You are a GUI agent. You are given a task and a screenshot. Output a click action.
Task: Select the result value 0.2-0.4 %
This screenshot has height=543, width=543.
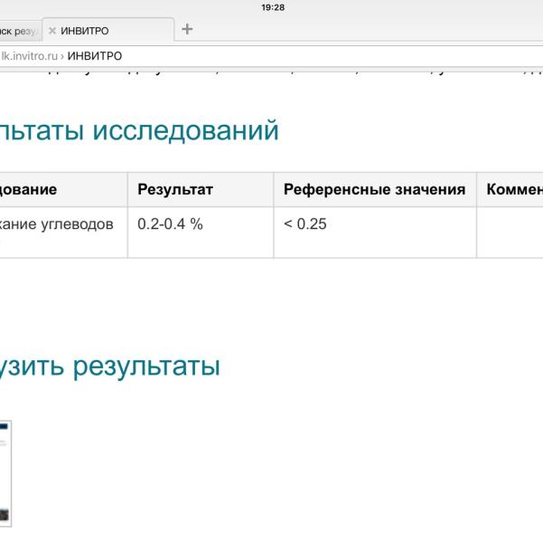click(x=170, y=224)
